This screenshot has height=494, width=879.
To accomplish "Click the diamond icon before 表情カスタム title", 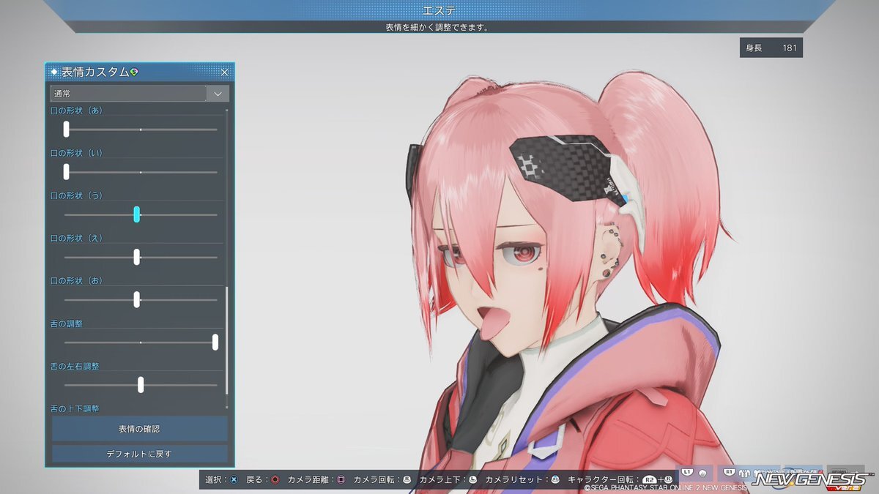I will [54, 72].
